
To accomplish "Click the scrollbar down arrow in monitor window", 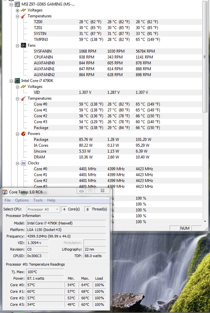I will point(205,222).
